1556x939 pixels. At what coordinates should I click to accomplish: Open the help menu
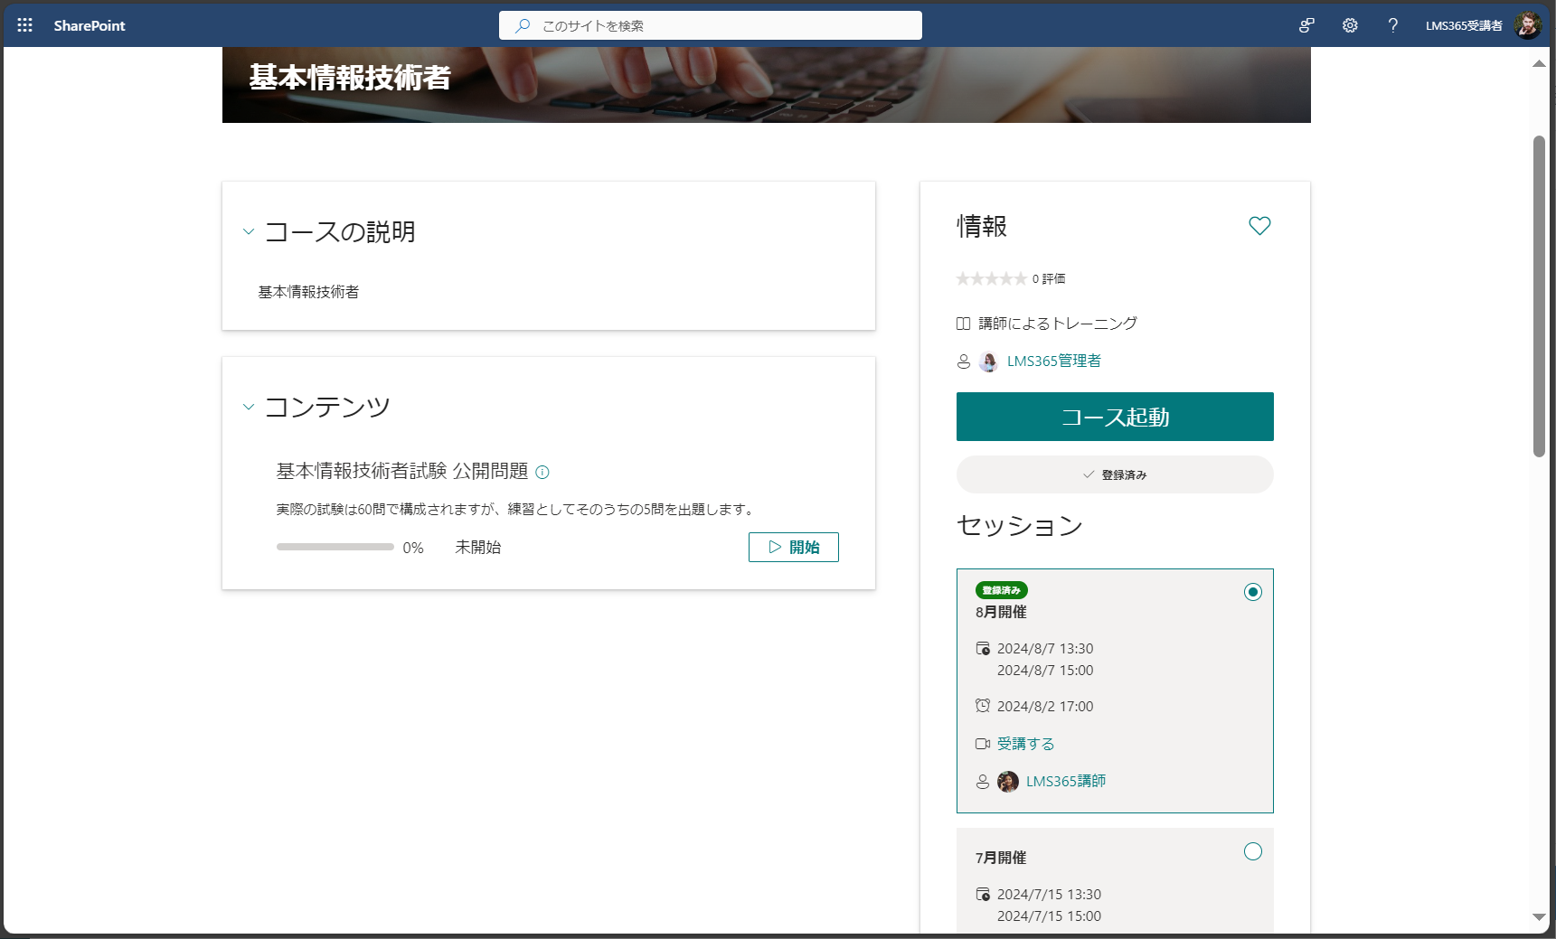click(x=1393, y=25)
